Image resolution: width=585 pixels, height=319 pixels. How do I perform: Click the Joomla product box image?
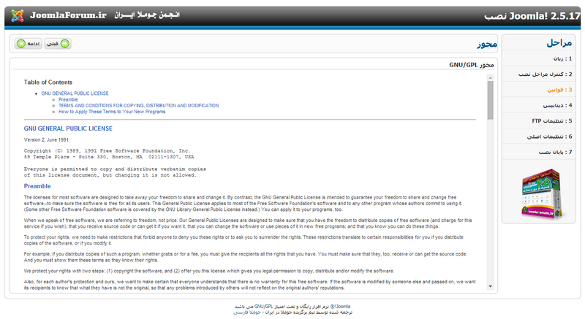tap(542, 193)
